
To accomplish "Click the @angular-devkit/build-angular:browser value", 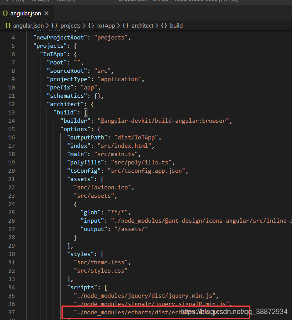I will coord(163,121).
